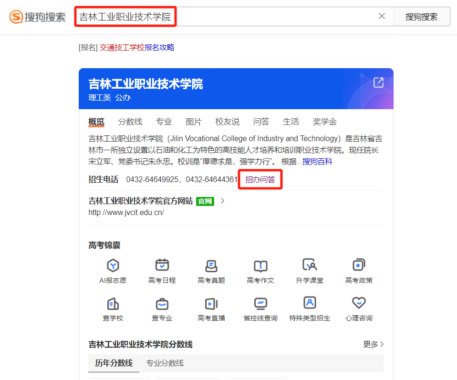Open the 搜狗百科 link
The image size is (457, 380).
point(317,162)
